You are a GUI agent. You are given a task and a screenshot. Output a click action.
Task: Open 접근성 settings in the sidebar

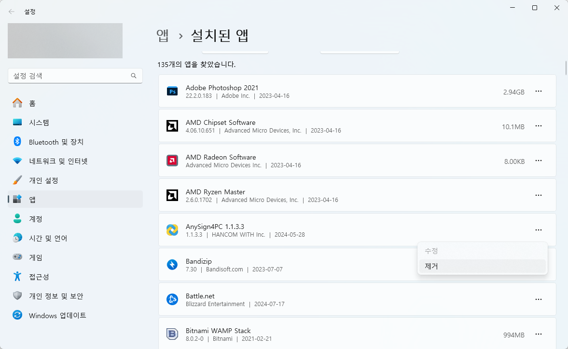(x=75, y=277)
